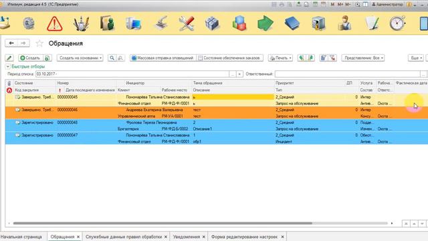428x241 pixels.
Task: Click the red crossed icon left of Представление
Action: click(332, 58)
